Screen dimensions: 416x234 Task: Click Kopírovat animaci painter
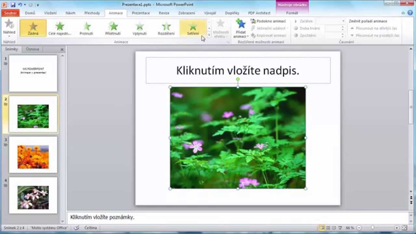pos(268,35)
